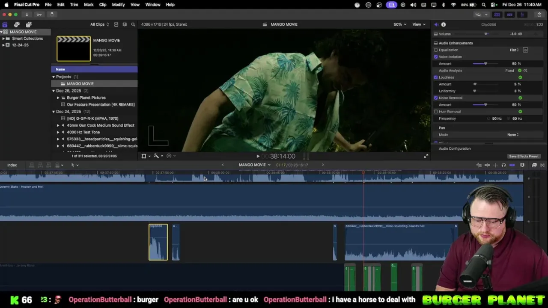The height and width of the screenshot is (308, 548).
Task: Open the All Clips filter dropdown
Action: tap(99, 24)
